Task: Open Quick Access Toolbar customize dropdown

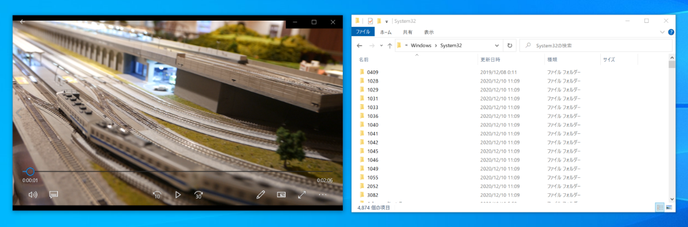Action: [386, 21]
